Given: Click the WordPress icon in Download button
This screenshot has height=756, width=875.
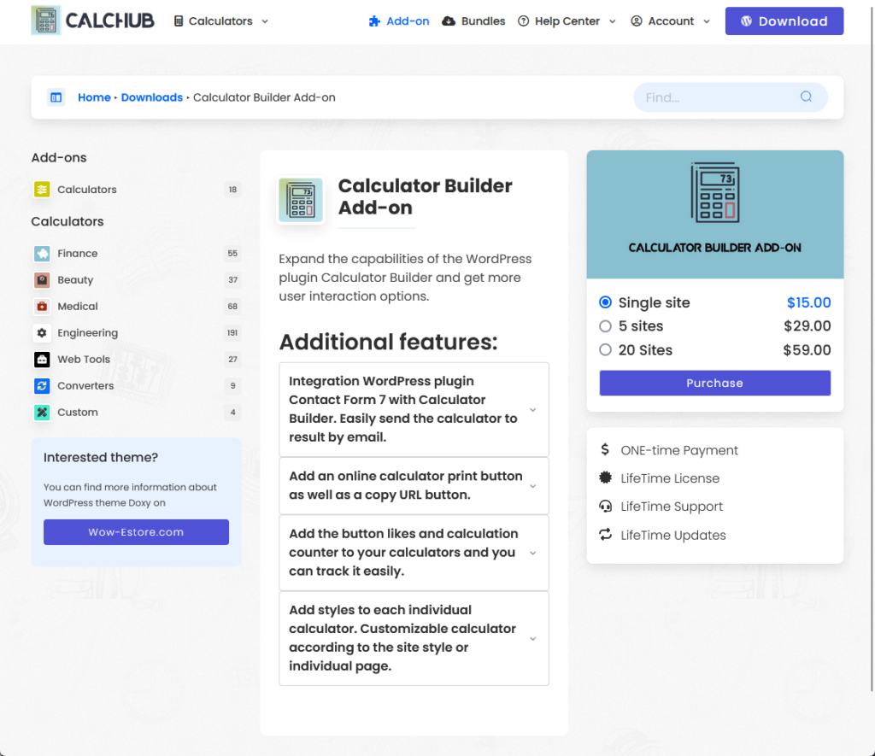Looking at the screenshot, I should (x=746, y=21).
